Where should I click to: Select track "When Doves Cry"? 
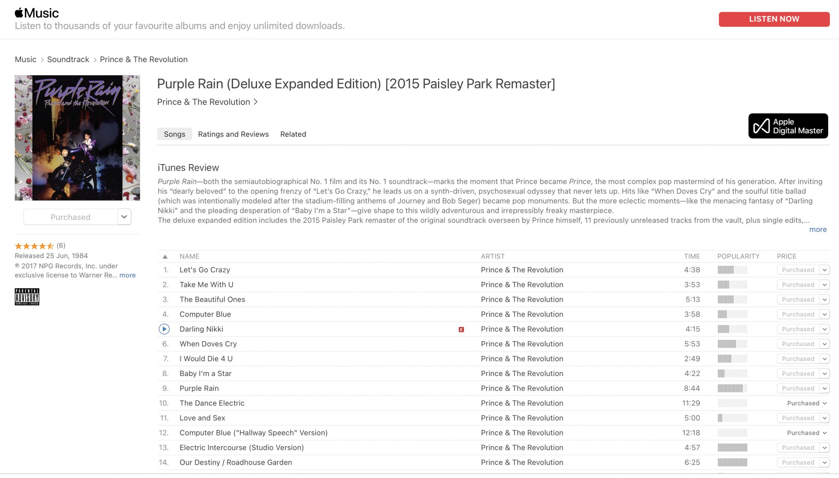[208, 344]
